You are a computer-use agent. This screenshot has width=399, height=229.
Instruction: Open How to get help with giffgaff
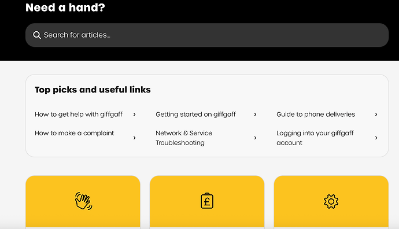pos(79,114)
